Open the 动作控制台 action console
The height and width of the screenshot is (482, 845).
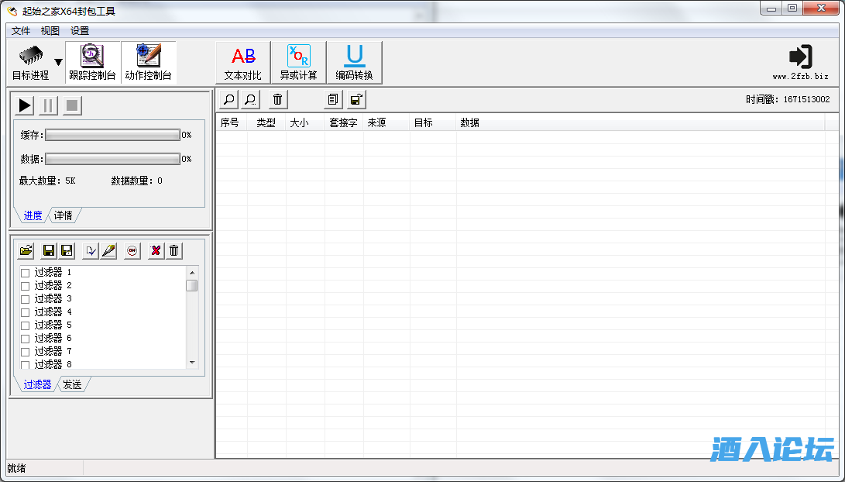(148, 63)
